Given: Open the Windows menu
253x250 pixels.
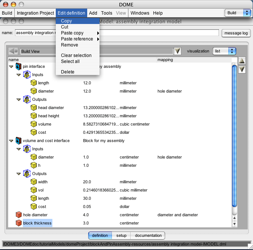Looking at the screenshot, I should pyautogui.click(x=140, y=13).
